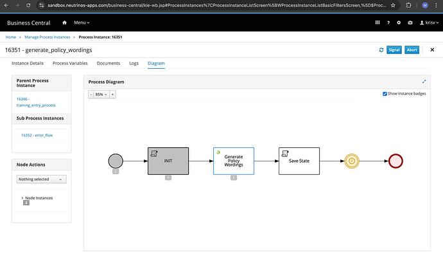Viewport: 443px width, 263px height.
Task: Expand the Node Instances tree
Action: [x=22, y=198]
